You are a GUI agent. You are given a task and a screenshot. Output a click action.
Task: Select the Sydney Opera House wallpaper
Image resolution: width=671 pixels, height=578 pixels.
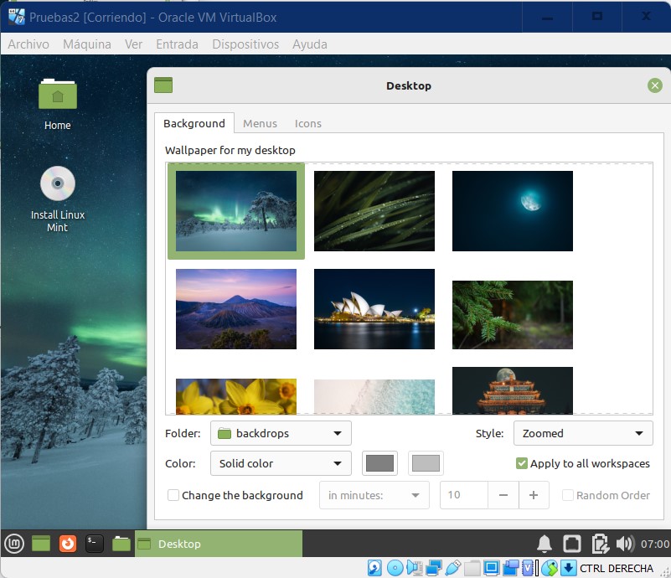pos(374,308)
